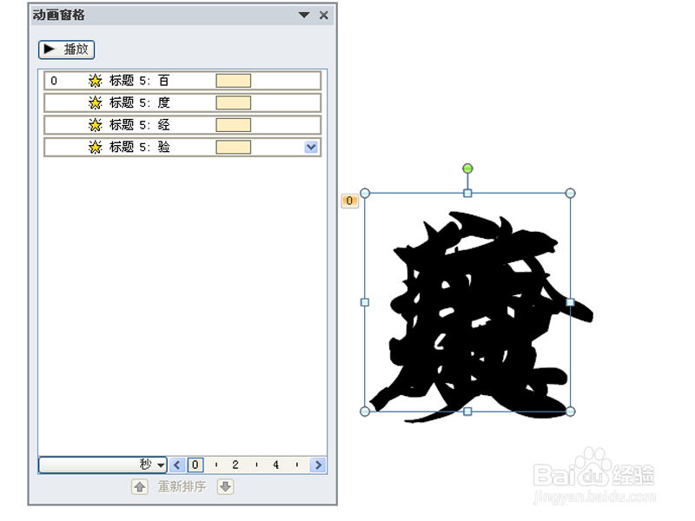The height and width of the screenshot is (521, 695).
Task: Click the top-left corner resize handle
Action: [365, 193]
